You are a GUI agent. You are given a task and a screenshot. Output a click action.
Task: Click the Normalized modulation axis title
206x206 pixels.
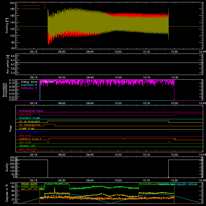pos(5,90)
